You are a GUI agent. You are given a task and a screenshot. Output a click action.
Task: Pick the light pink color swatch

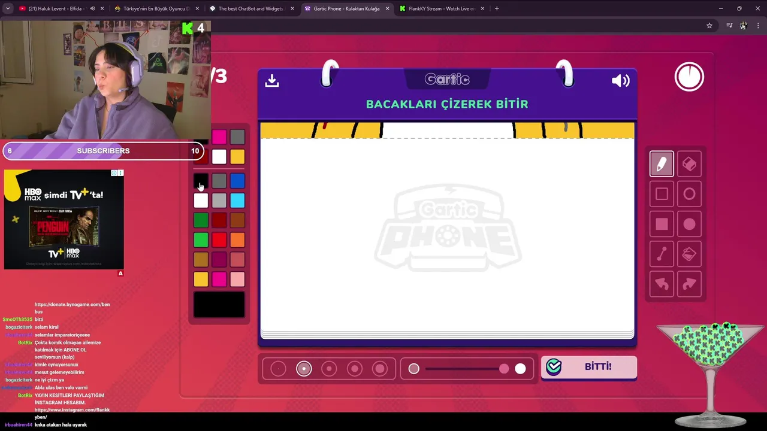pos(237,279)
